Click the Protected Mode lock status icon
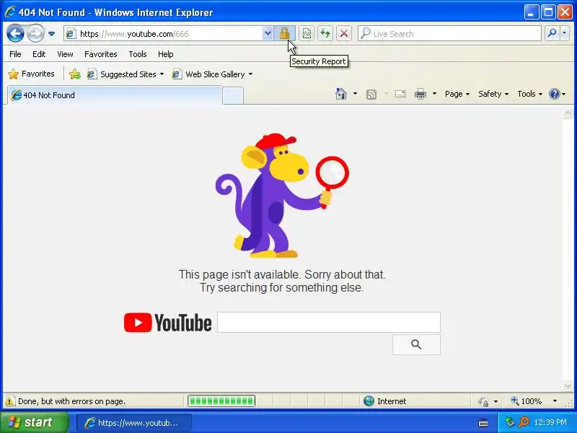Image resolution: width=577 pixels, height=433 pixels. (483, 401)
